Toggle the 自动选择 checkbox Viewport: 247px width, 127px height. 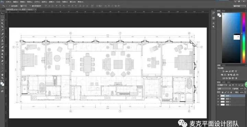click(x=10, y=6)
